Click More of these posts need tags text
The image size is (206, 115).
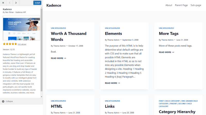coord(175,46)
